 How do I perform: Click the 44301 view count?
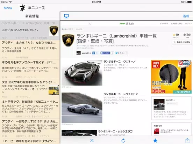(187, 35)
